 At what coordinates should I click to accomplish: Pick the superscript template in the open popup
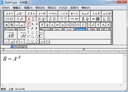(28, 24)
